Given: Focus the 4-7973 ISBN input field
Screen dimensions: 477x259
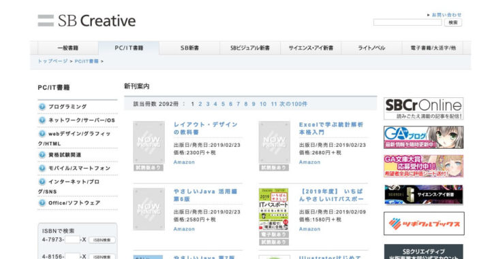Looking at the screenshot, I should (72, 239).
